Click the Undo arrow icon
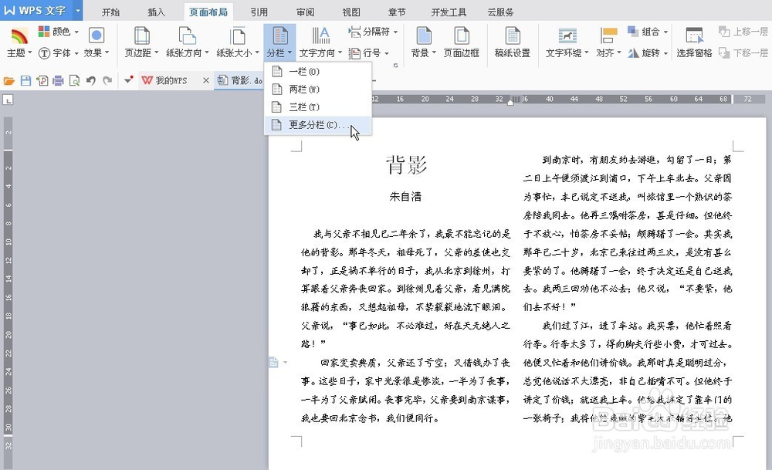772x470 pixels. click(91, 79)
